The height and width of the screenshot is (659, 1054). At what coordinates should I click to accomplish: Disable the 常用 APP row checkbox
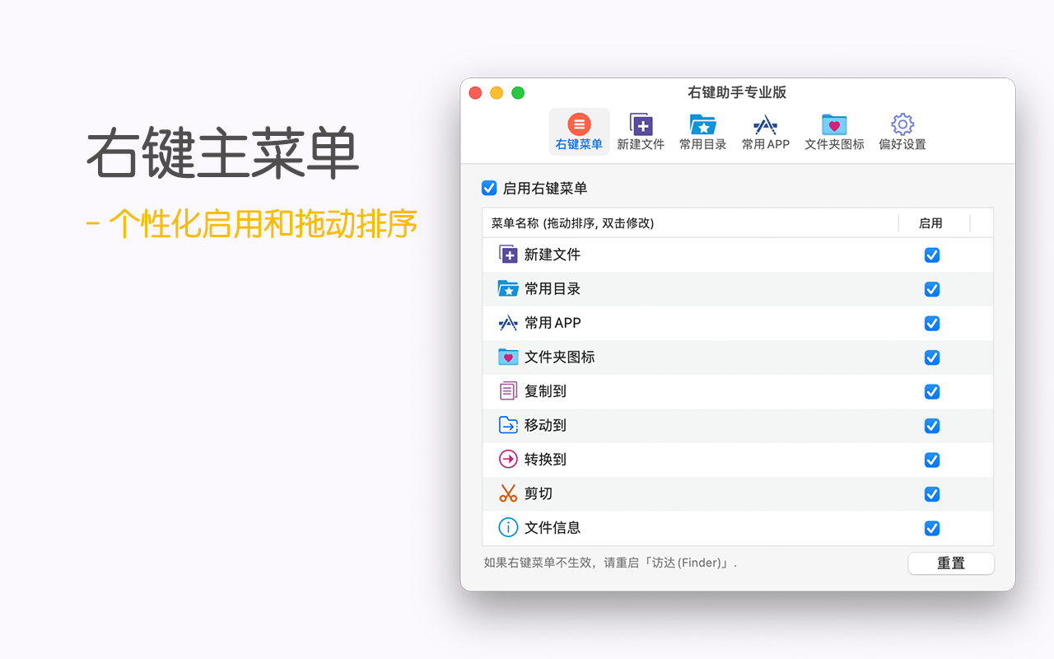pos(932,324)
